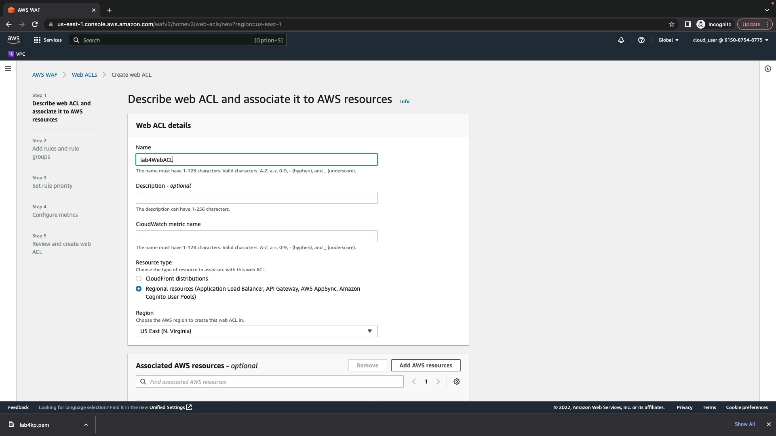Reload the page
The height and width of the screenshot is (436, 776).
[35, 24]
